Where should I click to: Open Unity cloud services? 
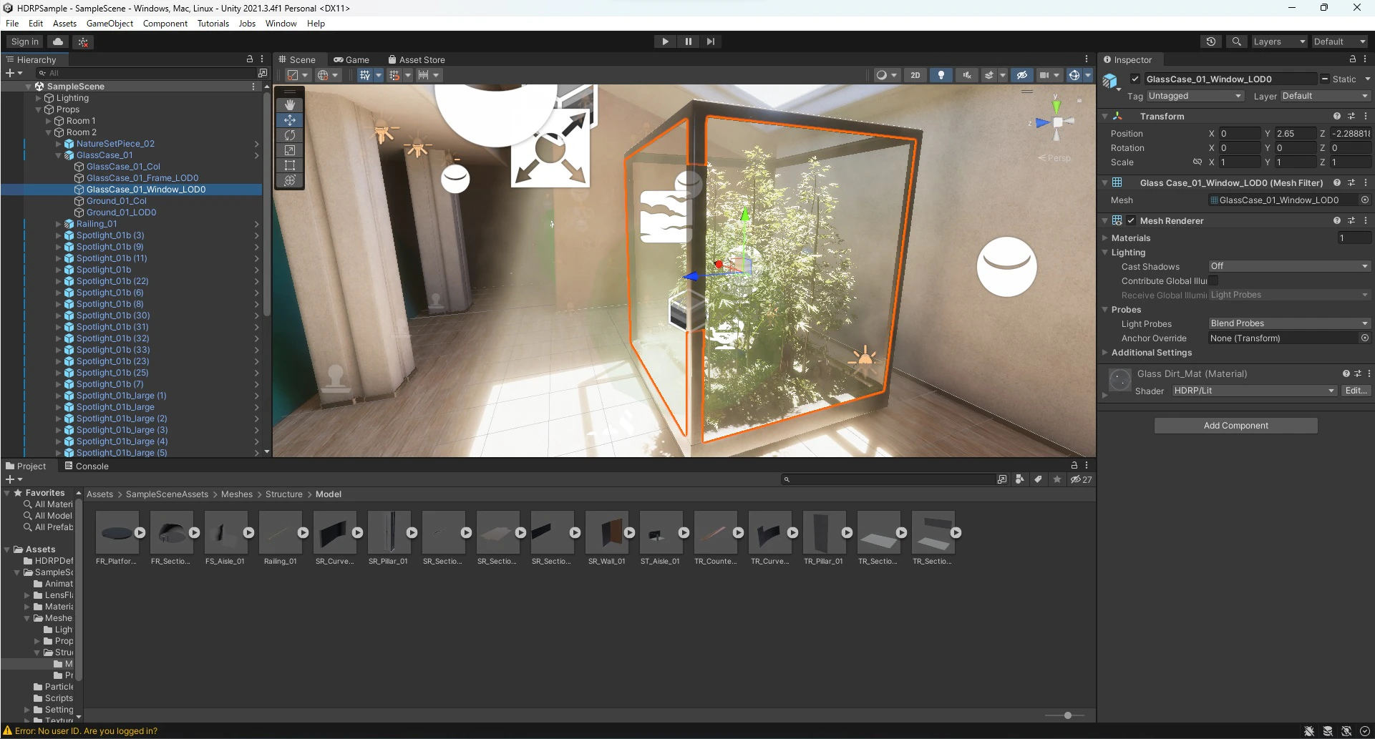pyautogui.click(x=58, y=41)
